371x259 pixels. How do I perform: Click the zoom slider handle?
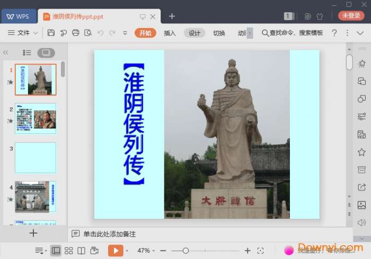185,251
